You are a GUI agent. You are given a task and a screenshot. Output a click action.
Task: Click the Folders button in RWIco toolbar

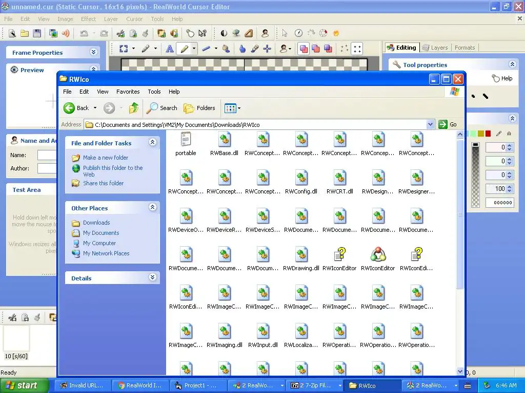199,108
